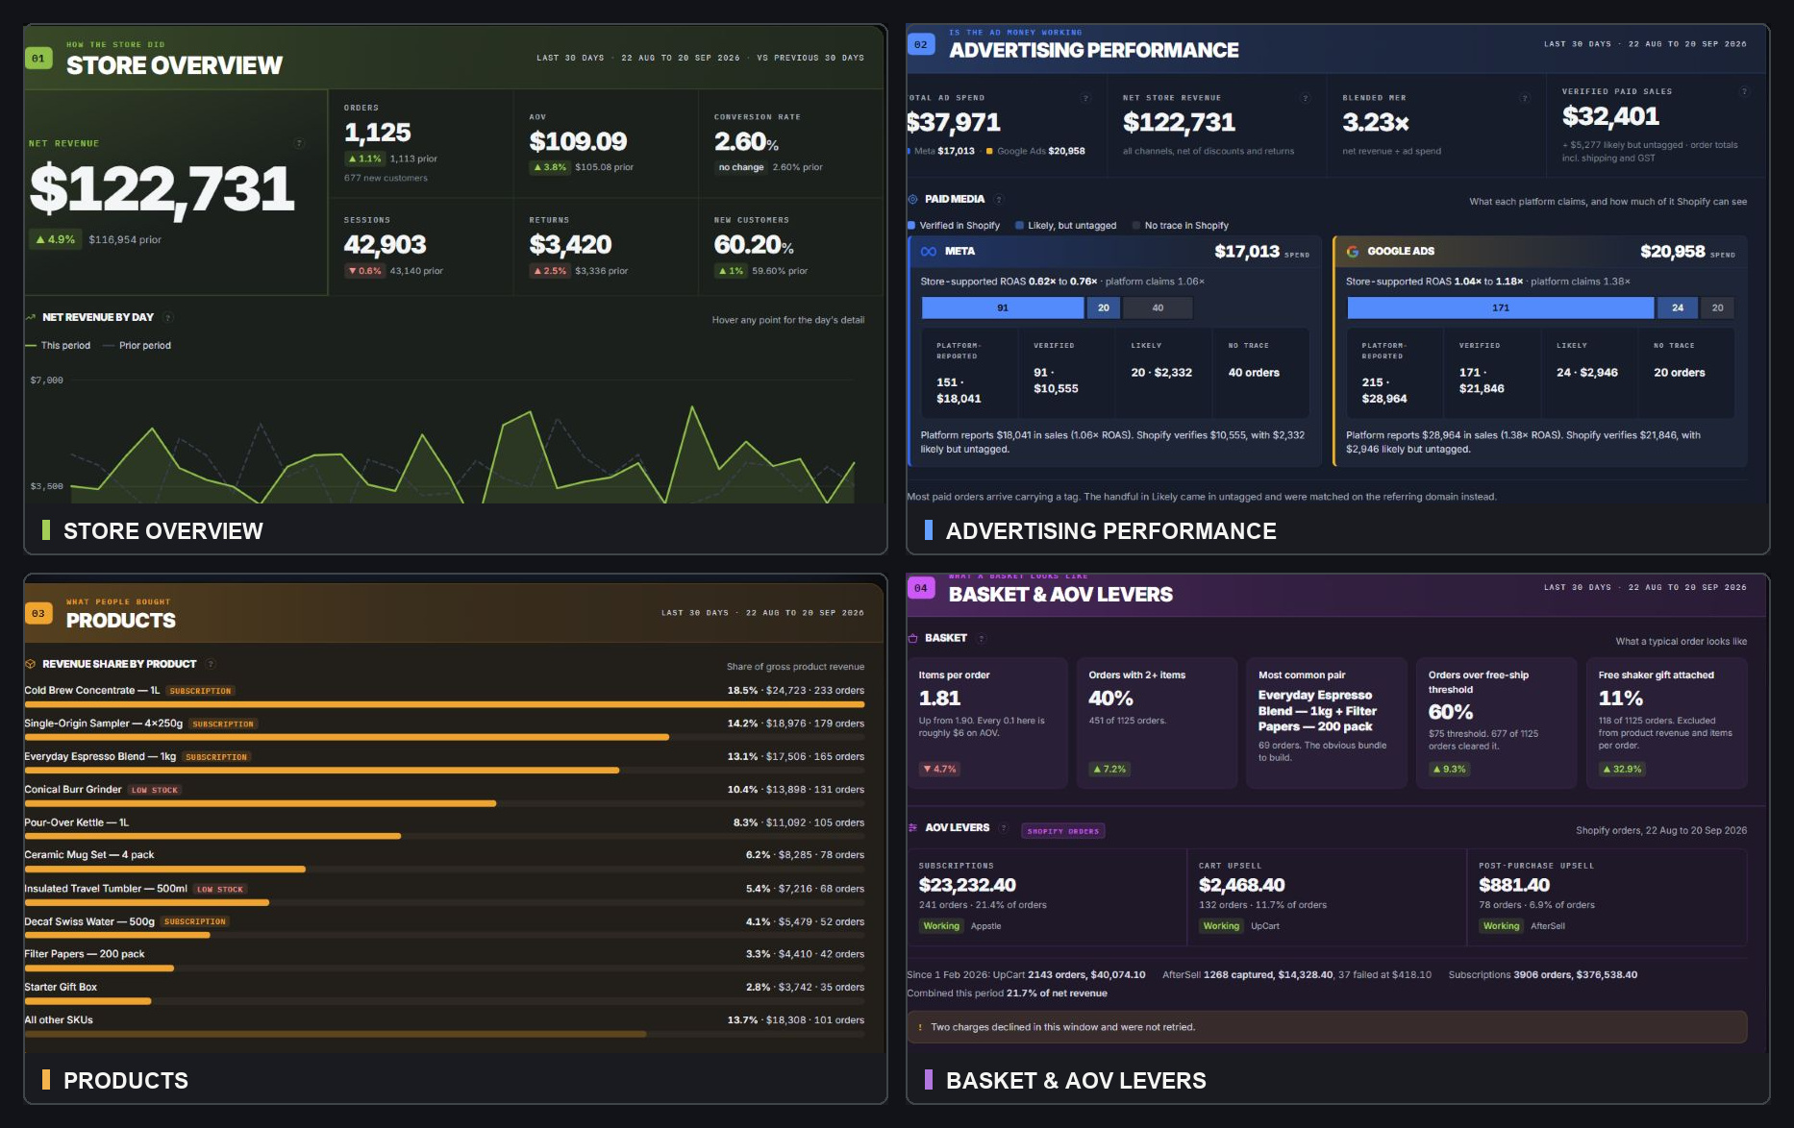Click the AOV value $109.09

pos(578,142)
